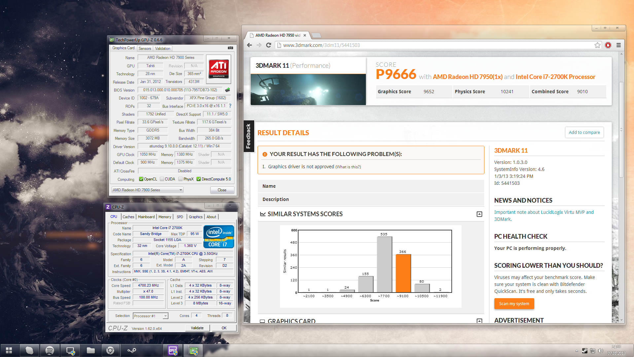
Task: Switch to CPU-Z from the taskbar
Action: point(173,350)
